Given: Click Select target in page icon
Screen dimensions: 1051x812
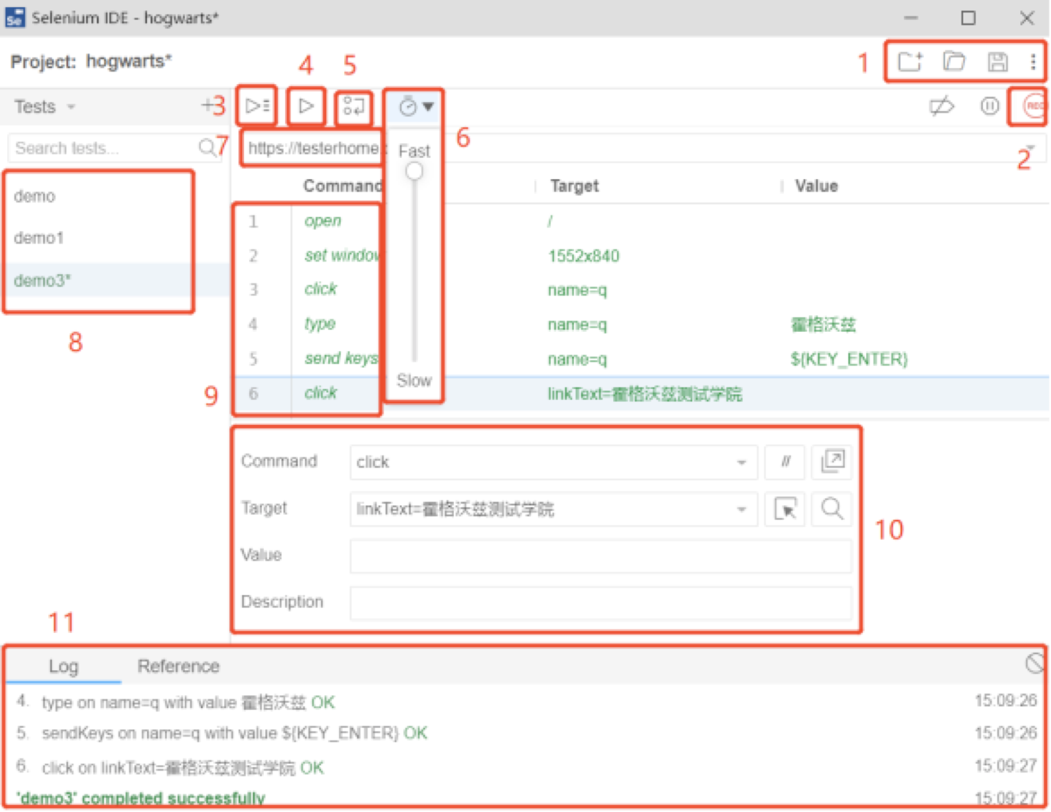Looking at the screenshot, I should 785,509.
